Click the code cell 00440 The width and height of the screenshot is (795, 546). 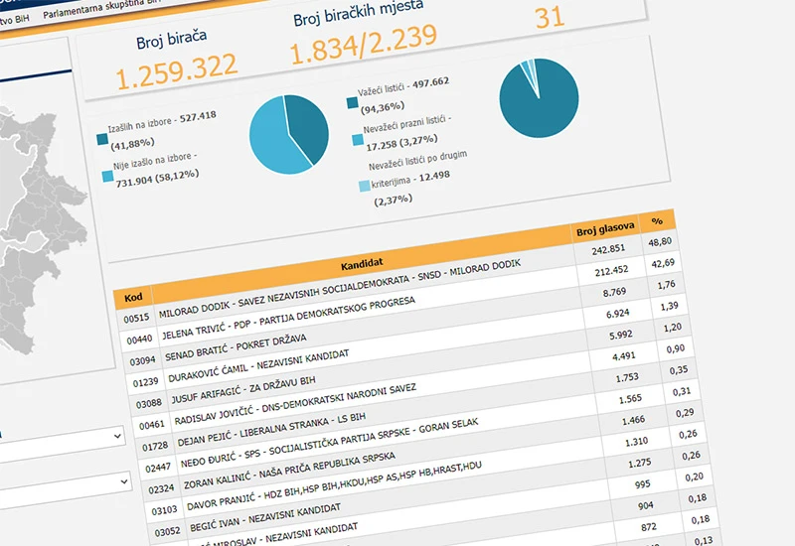coord(139,340)
